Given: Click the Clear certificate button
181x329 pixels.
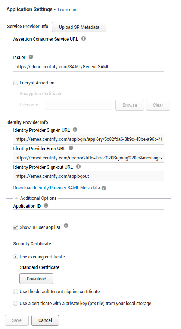Looking at the screenshot, I should [158, 105].
